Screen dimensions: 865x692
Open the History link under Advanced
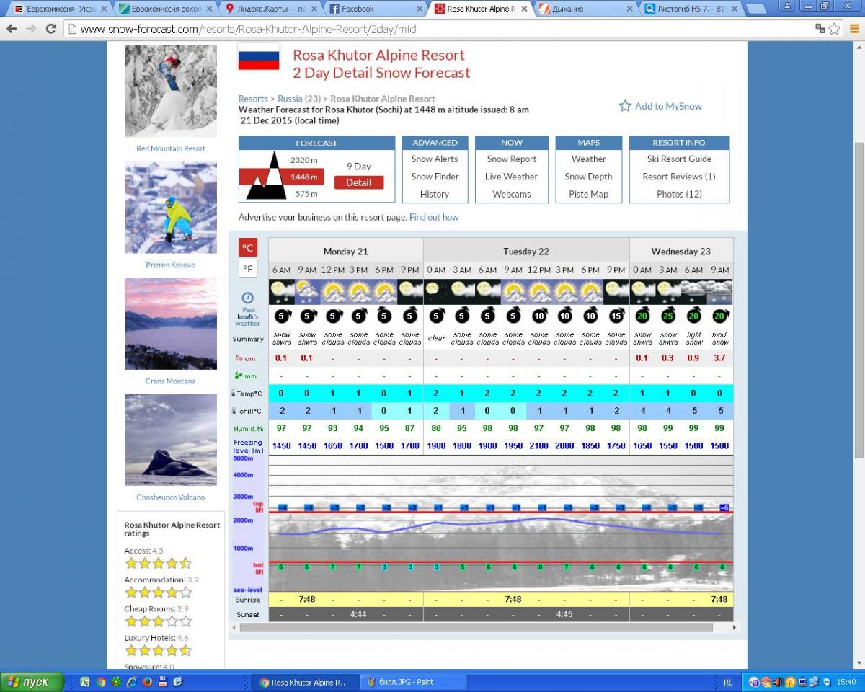coord(435,194)
